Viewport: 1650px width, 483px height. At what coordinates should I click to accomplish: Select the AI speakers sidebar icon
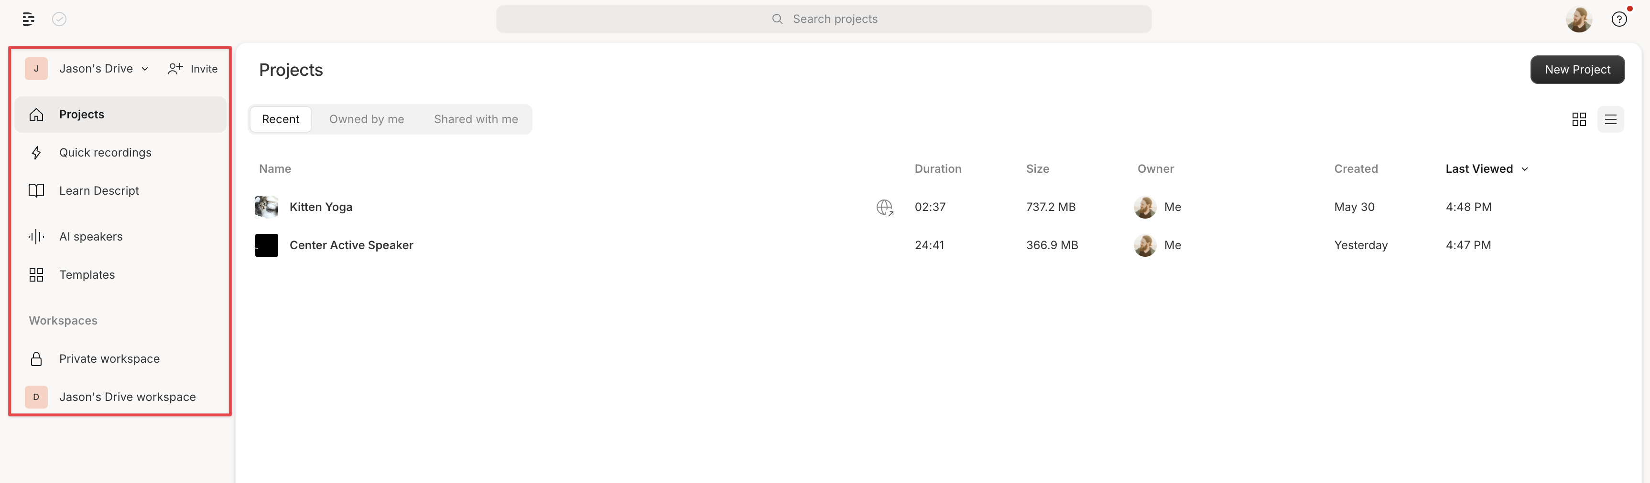click(x=36, y=236)
